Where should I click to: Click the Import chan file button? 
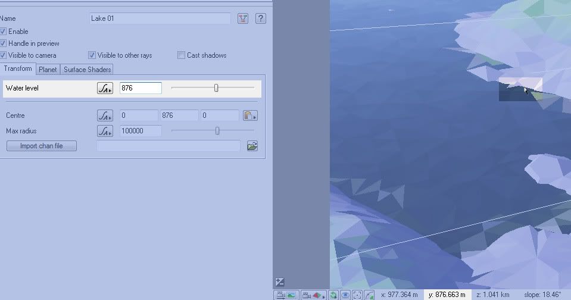42,146
